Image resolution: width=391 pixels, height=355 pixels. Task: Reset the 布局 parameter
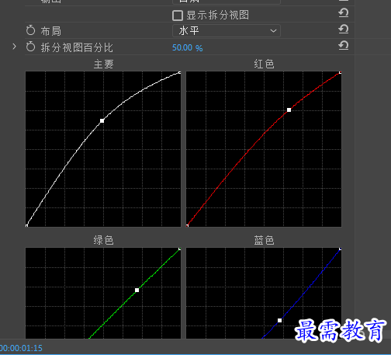point(344,30)
